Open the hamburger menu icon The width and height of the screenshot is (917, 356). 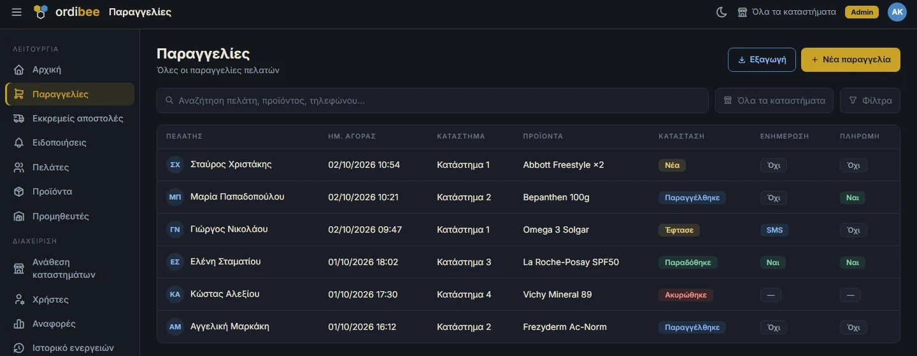pyautogui.click(x=17, y=12)
